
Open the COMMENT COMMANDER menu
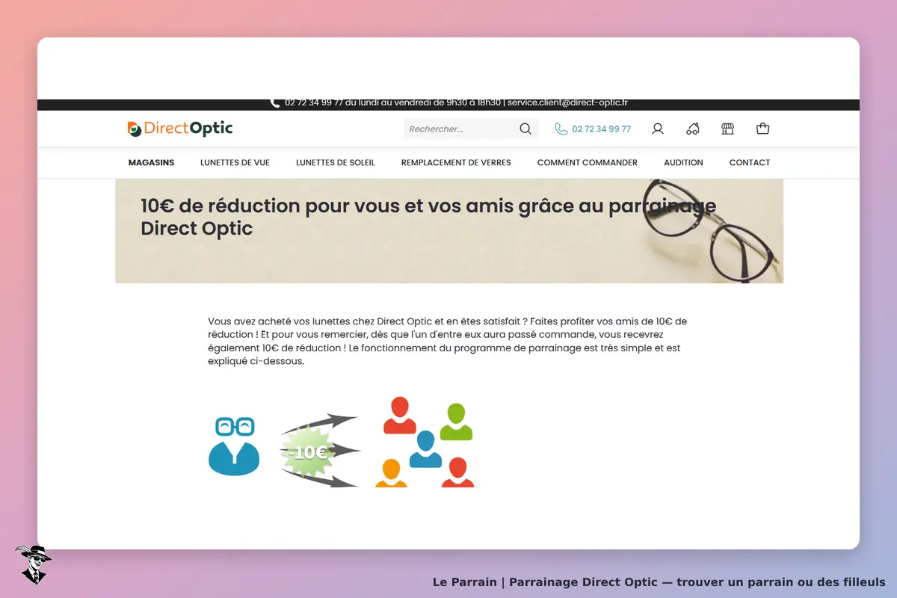pos(588,162)
